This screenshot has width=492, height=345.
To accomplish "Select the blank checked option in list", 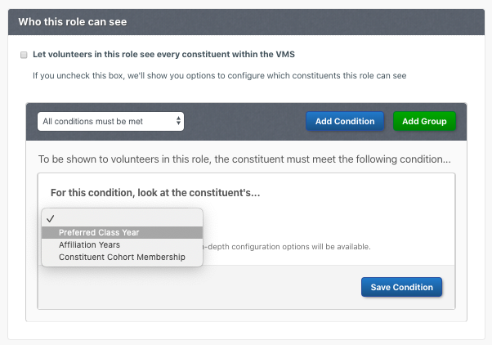I will [x=123, y=219].
